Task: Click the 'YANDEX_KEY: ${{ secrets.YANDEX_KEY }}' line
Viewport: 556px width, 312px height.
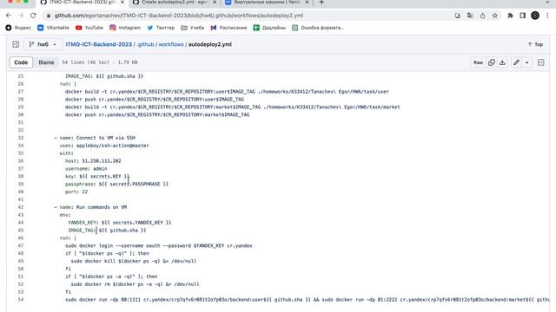Action: coord(120,223)
